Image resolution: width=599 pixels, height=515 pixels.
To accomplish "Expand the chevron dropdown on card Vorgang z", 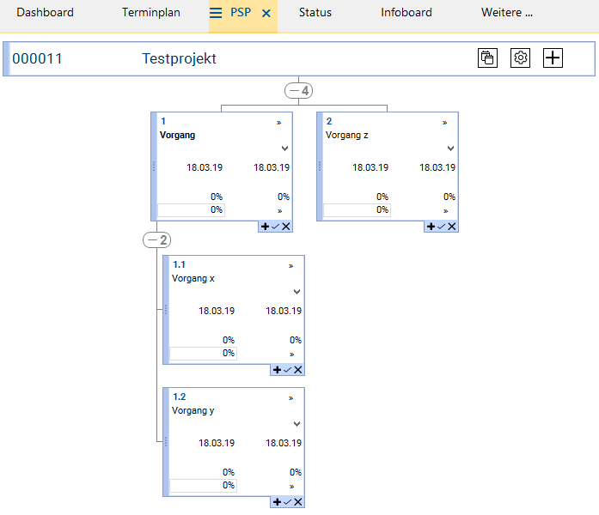I will coord(450,148).
